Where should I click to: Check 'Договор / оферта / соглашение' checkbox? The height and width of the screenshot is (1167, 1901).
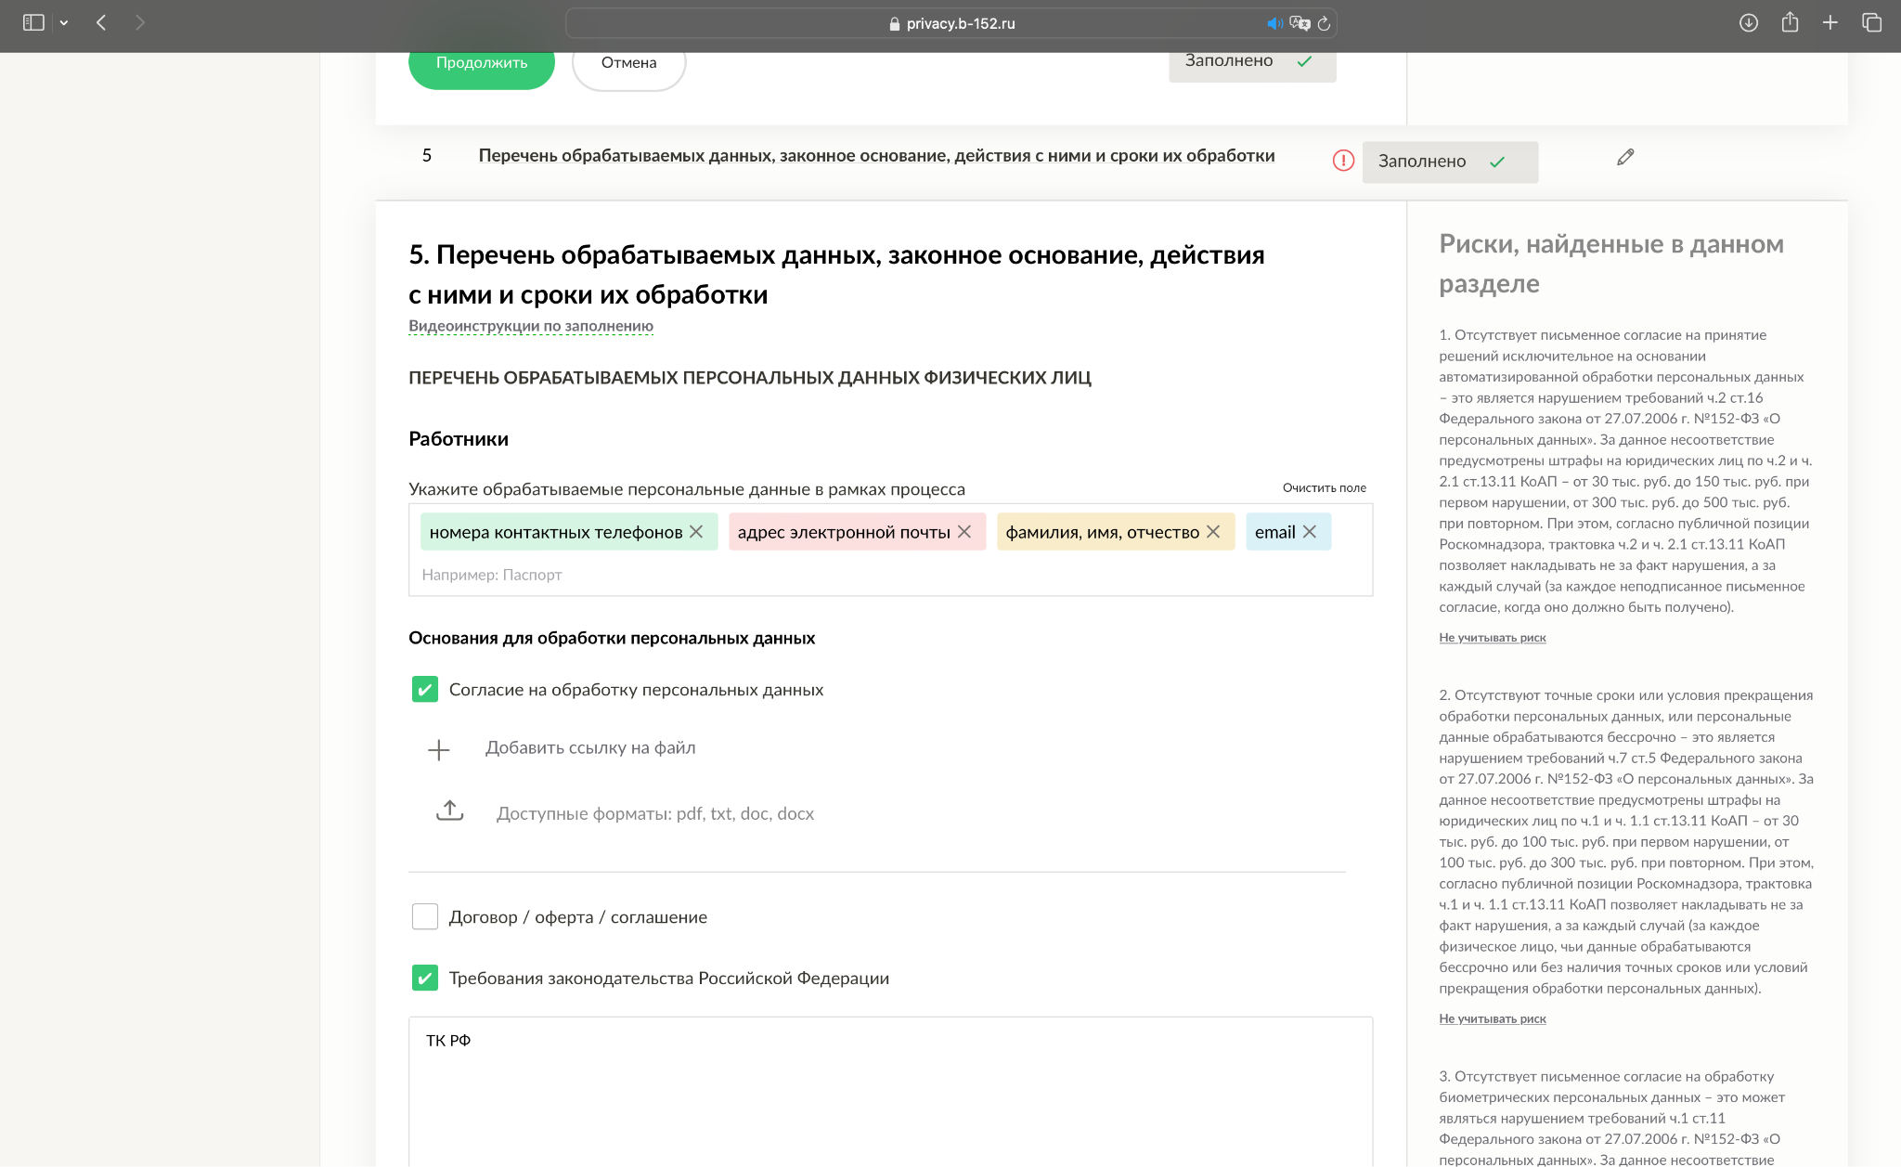(425, 916)
